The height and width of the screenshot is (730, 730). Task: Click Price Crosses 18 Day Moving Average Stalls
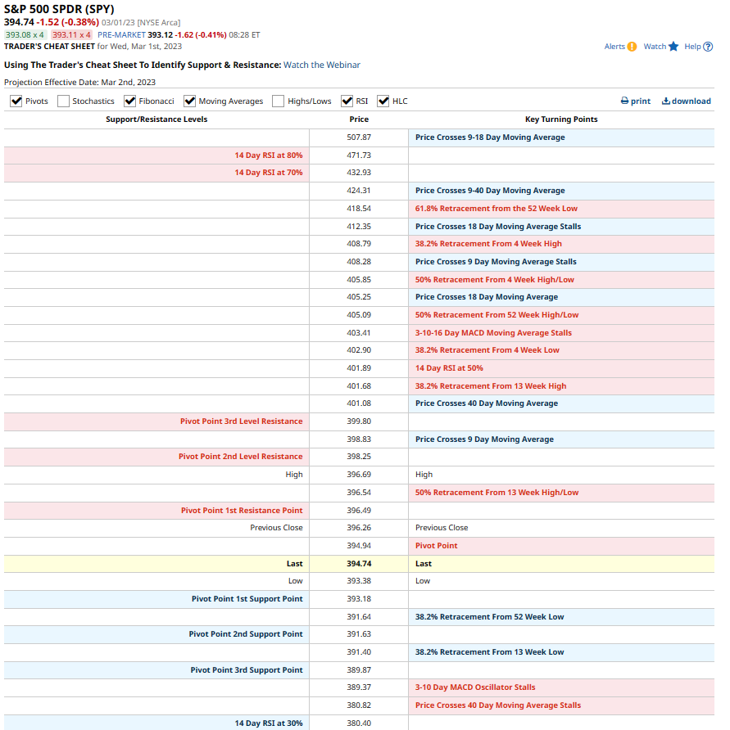pyautogui.click(x=498, y=226)
